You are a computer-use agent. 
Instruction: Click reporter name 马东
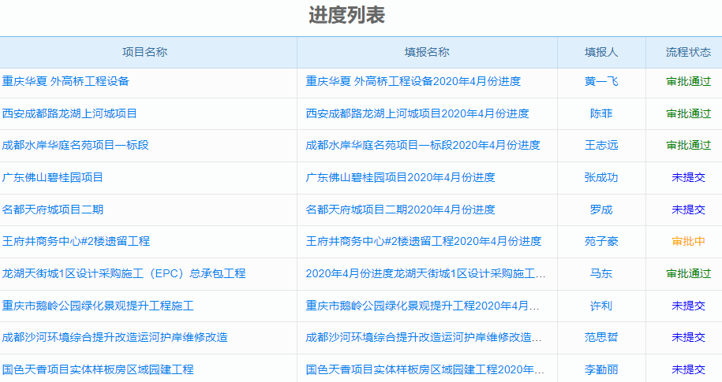click(601, 273)
